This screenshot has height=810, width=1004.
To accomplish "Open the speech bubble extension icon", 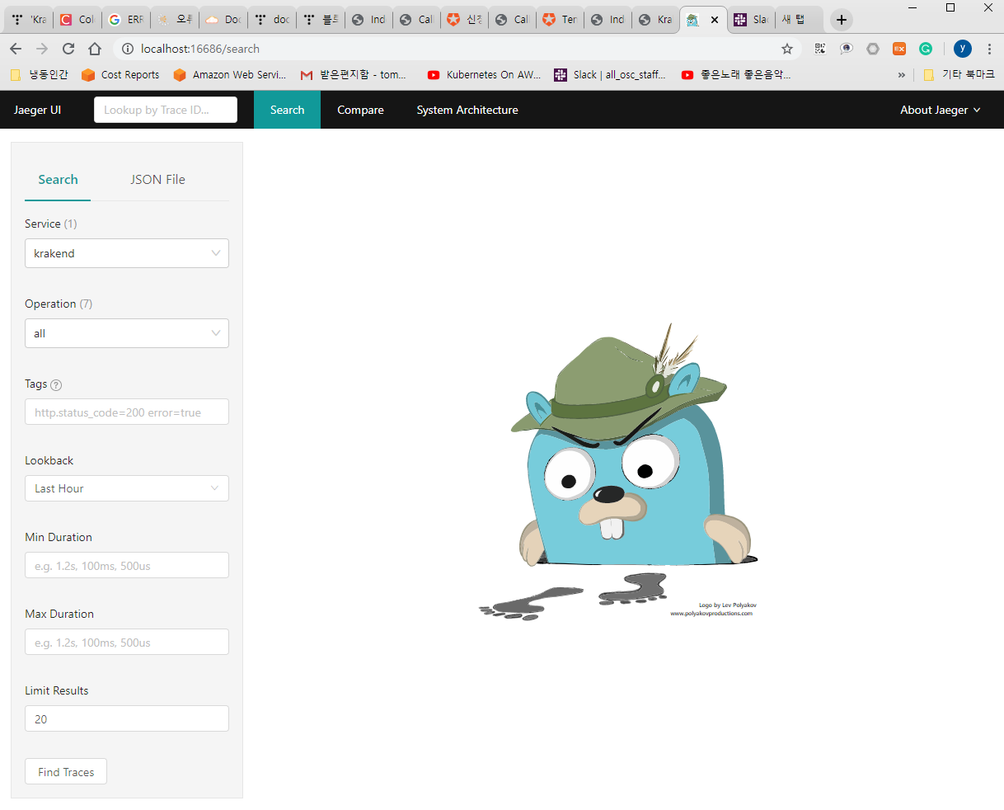I will coord(847,49).
